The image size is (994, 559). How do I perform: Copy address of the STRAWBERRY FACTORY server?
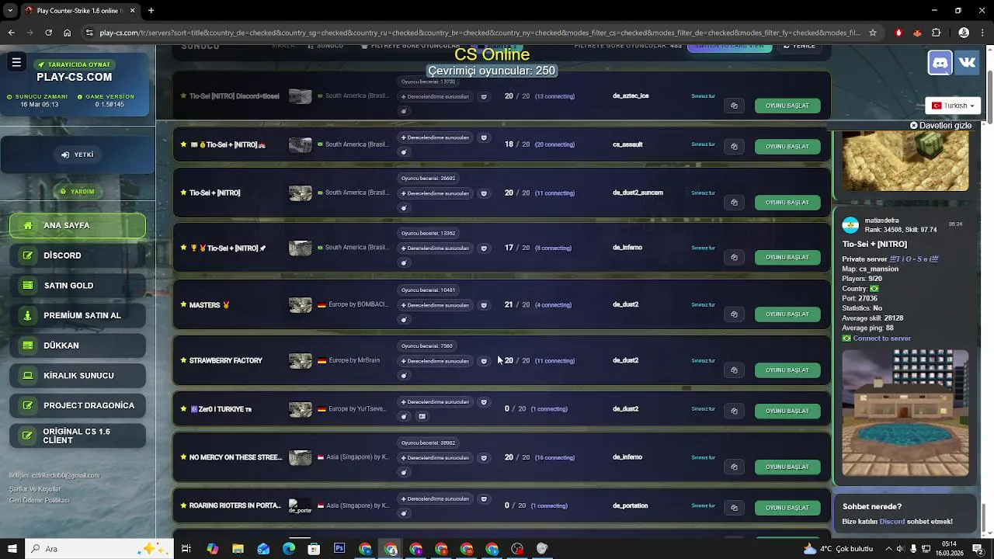point(734,370)
